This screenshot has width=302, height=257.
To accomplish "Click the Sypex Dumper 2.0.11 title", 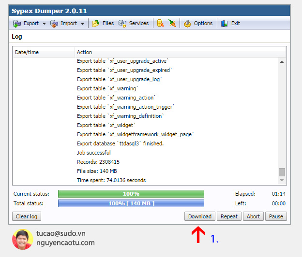I will point(49,11).
